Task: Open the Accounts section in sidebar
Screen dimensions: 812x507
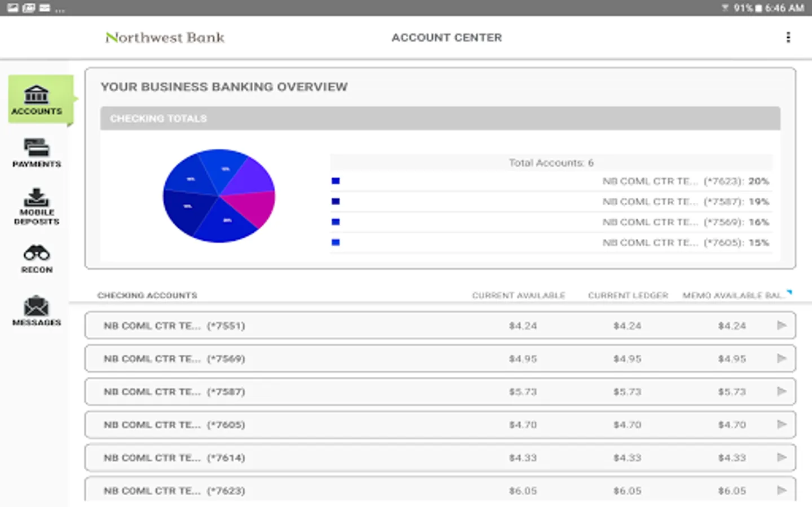Action: [x=40, y=99]
